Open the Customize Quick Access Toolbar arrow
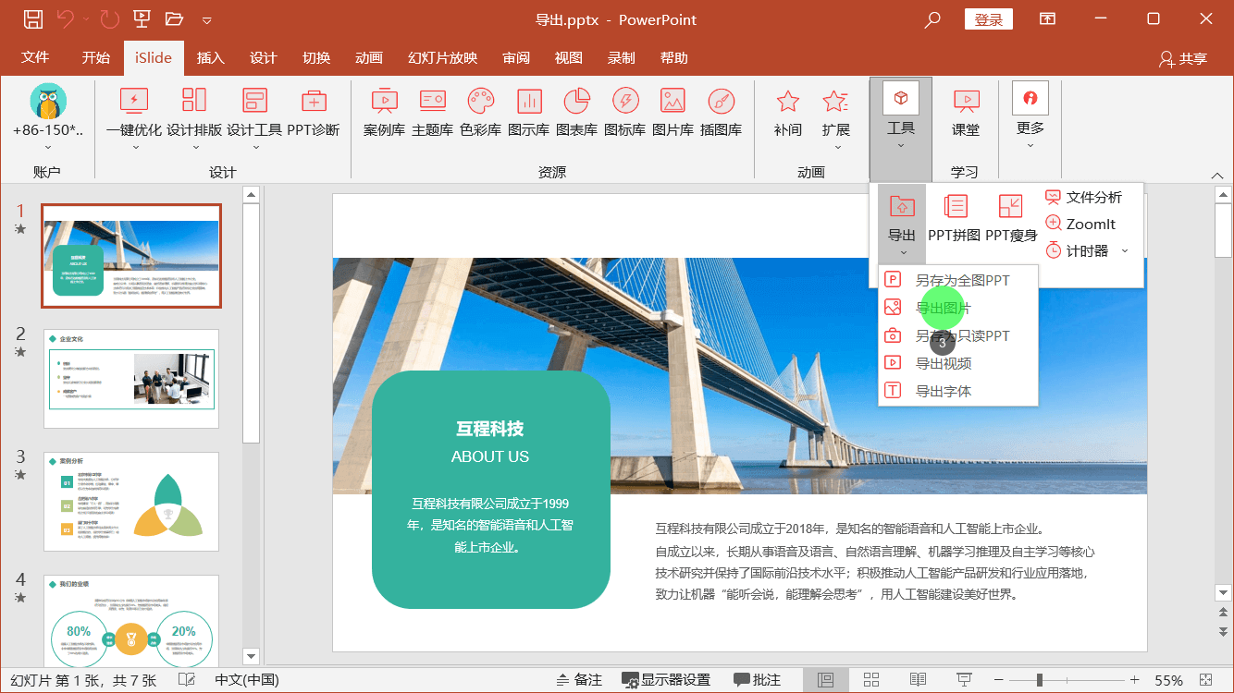 (206, 20)
